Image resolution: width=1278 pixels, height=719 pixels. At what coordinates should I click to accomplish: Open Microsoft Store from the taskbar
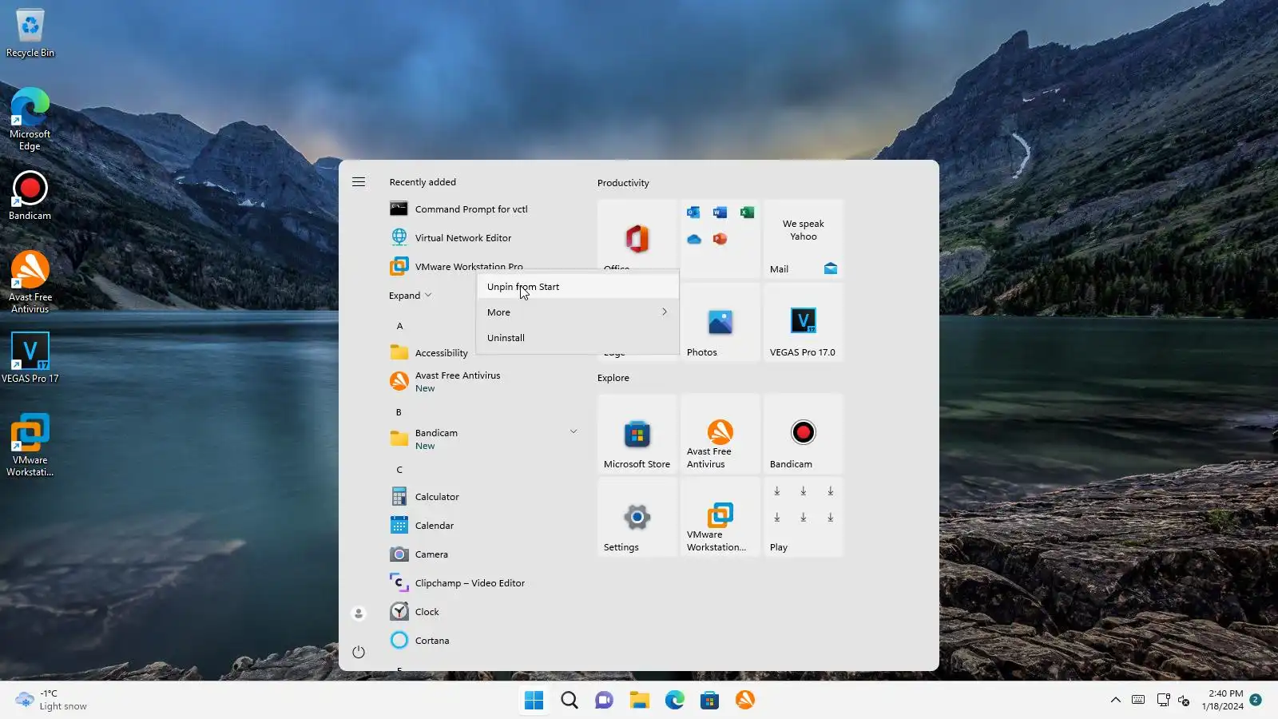point(710,700)
